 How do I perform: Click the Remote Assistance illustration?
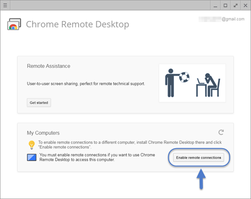coord(192,83)
